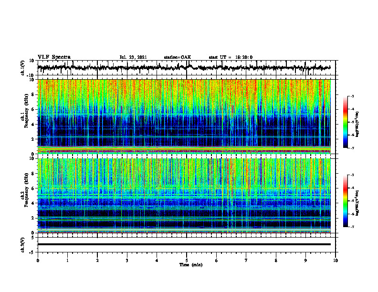Click the time axis tick label '5'

point(187,261)
